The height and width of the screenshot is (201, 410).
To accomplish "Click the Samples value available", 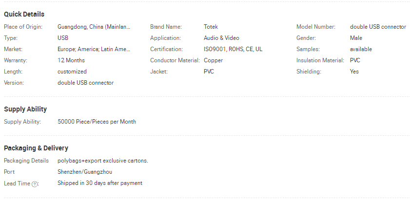I will [361, 49].
